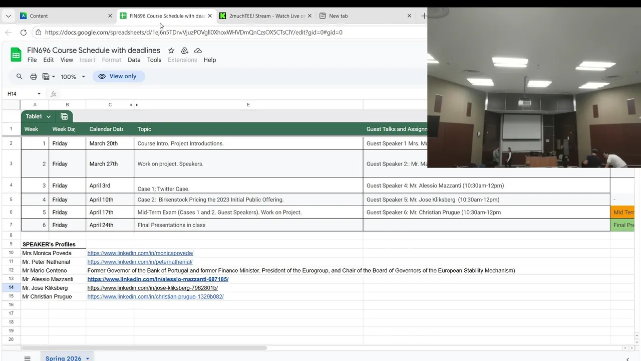Viewport: 641px width, 361px height.
Task: Close the Content browser tab
Action: [110, 16]
